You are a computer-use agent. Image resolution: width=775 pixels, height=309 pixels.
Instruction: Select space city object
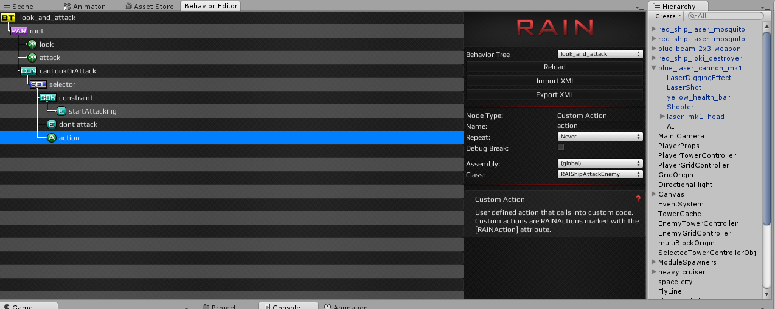[675, 282]
